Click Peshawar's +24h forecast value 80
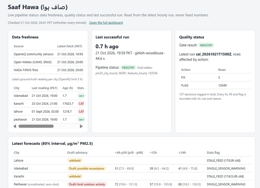 pos(180,184)
